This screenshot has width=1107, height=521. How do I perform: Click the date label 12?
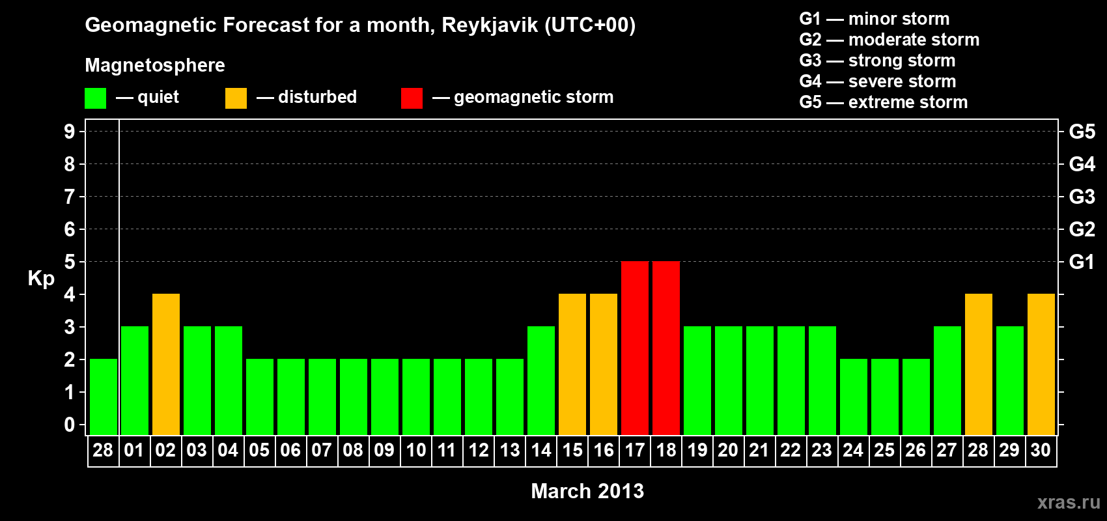pos(479,451)
